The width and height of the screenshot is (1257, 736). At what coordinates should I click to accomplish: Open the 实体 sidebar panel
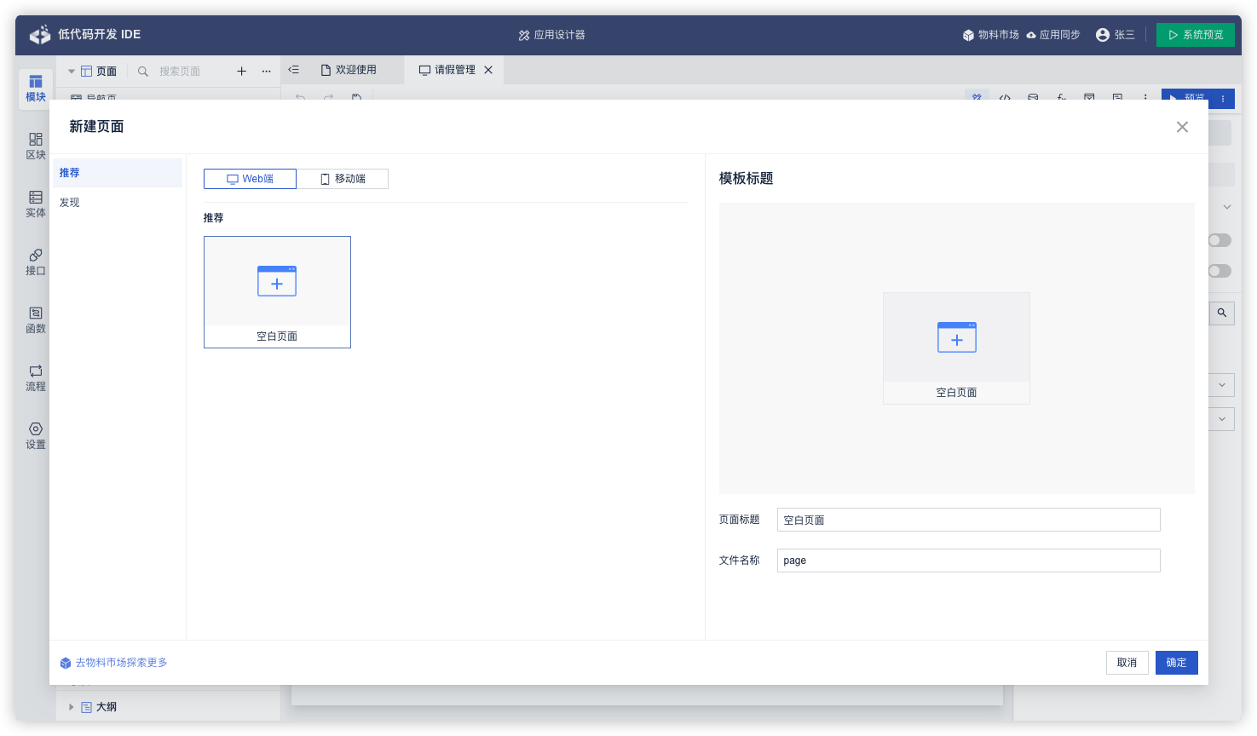pos(35,204)
